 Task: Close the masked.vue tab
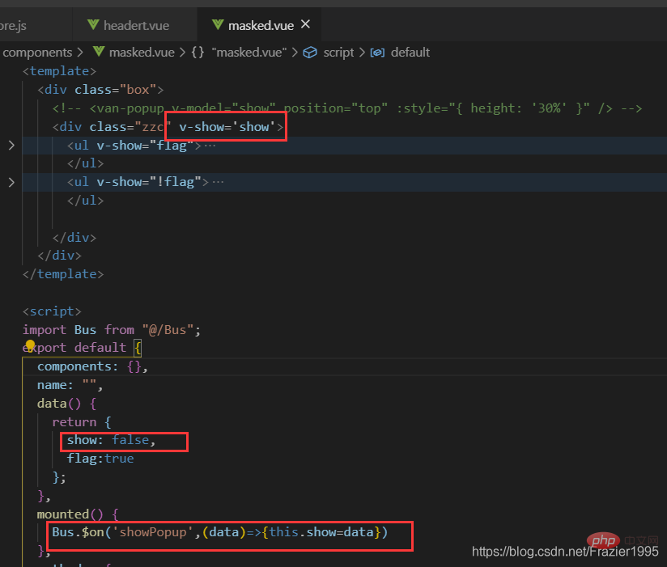(305, 24)
